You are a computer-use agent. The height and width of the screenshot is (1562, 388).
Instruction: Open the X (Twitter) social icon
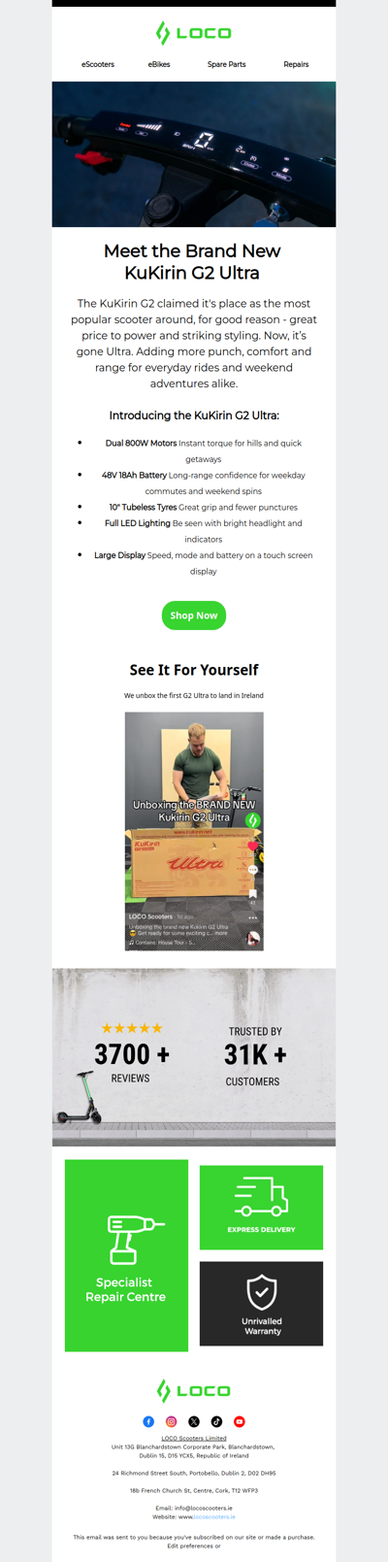click(x=194, y=1421)
